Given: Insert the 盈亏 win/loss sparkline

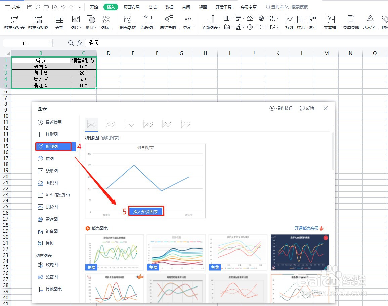Looking at the screenshot, I should coord(313,23).
